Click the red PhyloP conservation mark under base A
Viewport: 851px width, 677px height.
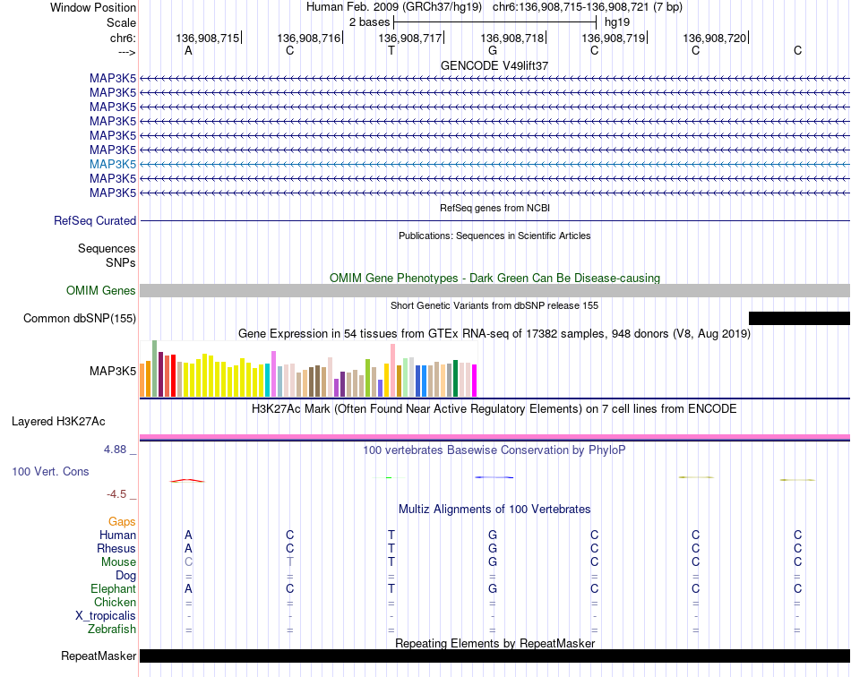tap(187, 481)
